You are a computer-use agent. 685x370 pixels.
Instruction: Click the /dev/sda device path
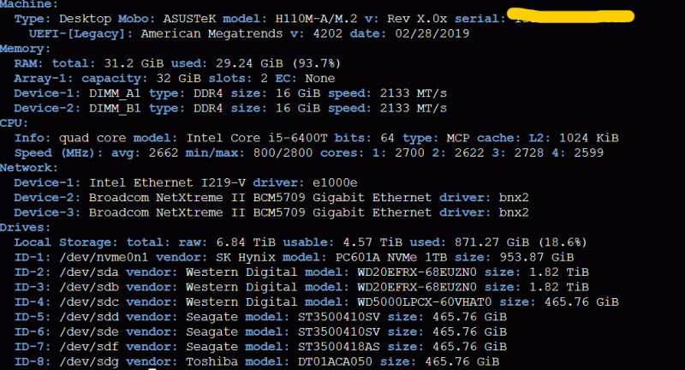[89, 272]
